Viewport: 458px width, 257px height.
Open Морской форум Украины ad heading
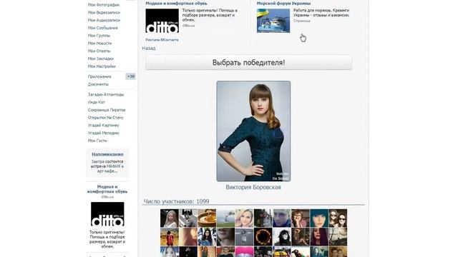click(283, 4)
